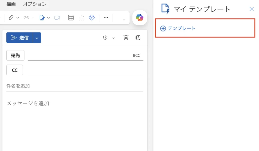Click the 送信 send button

point(20,38)
